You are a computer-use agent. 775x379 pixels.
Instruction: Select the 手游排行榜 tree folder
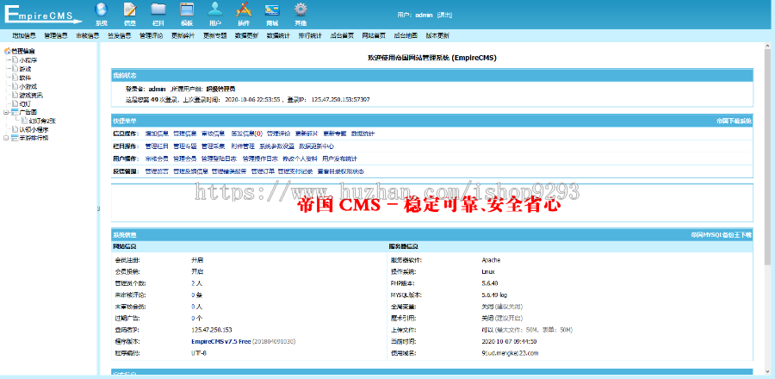click(34, 138)
